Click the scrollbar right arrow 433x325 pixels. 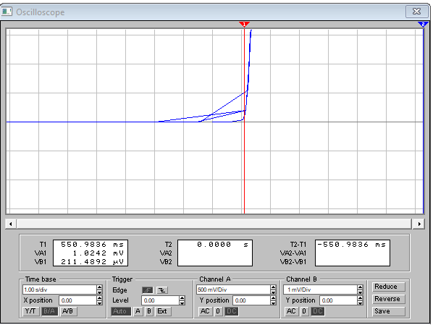coord(419,224)
